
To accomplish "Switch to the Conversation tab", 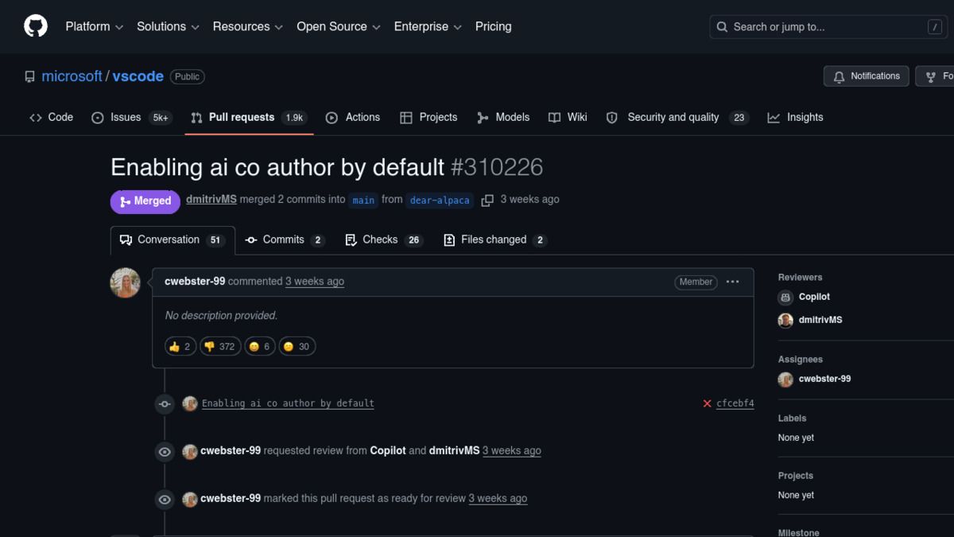I will (x=173, y=240).
